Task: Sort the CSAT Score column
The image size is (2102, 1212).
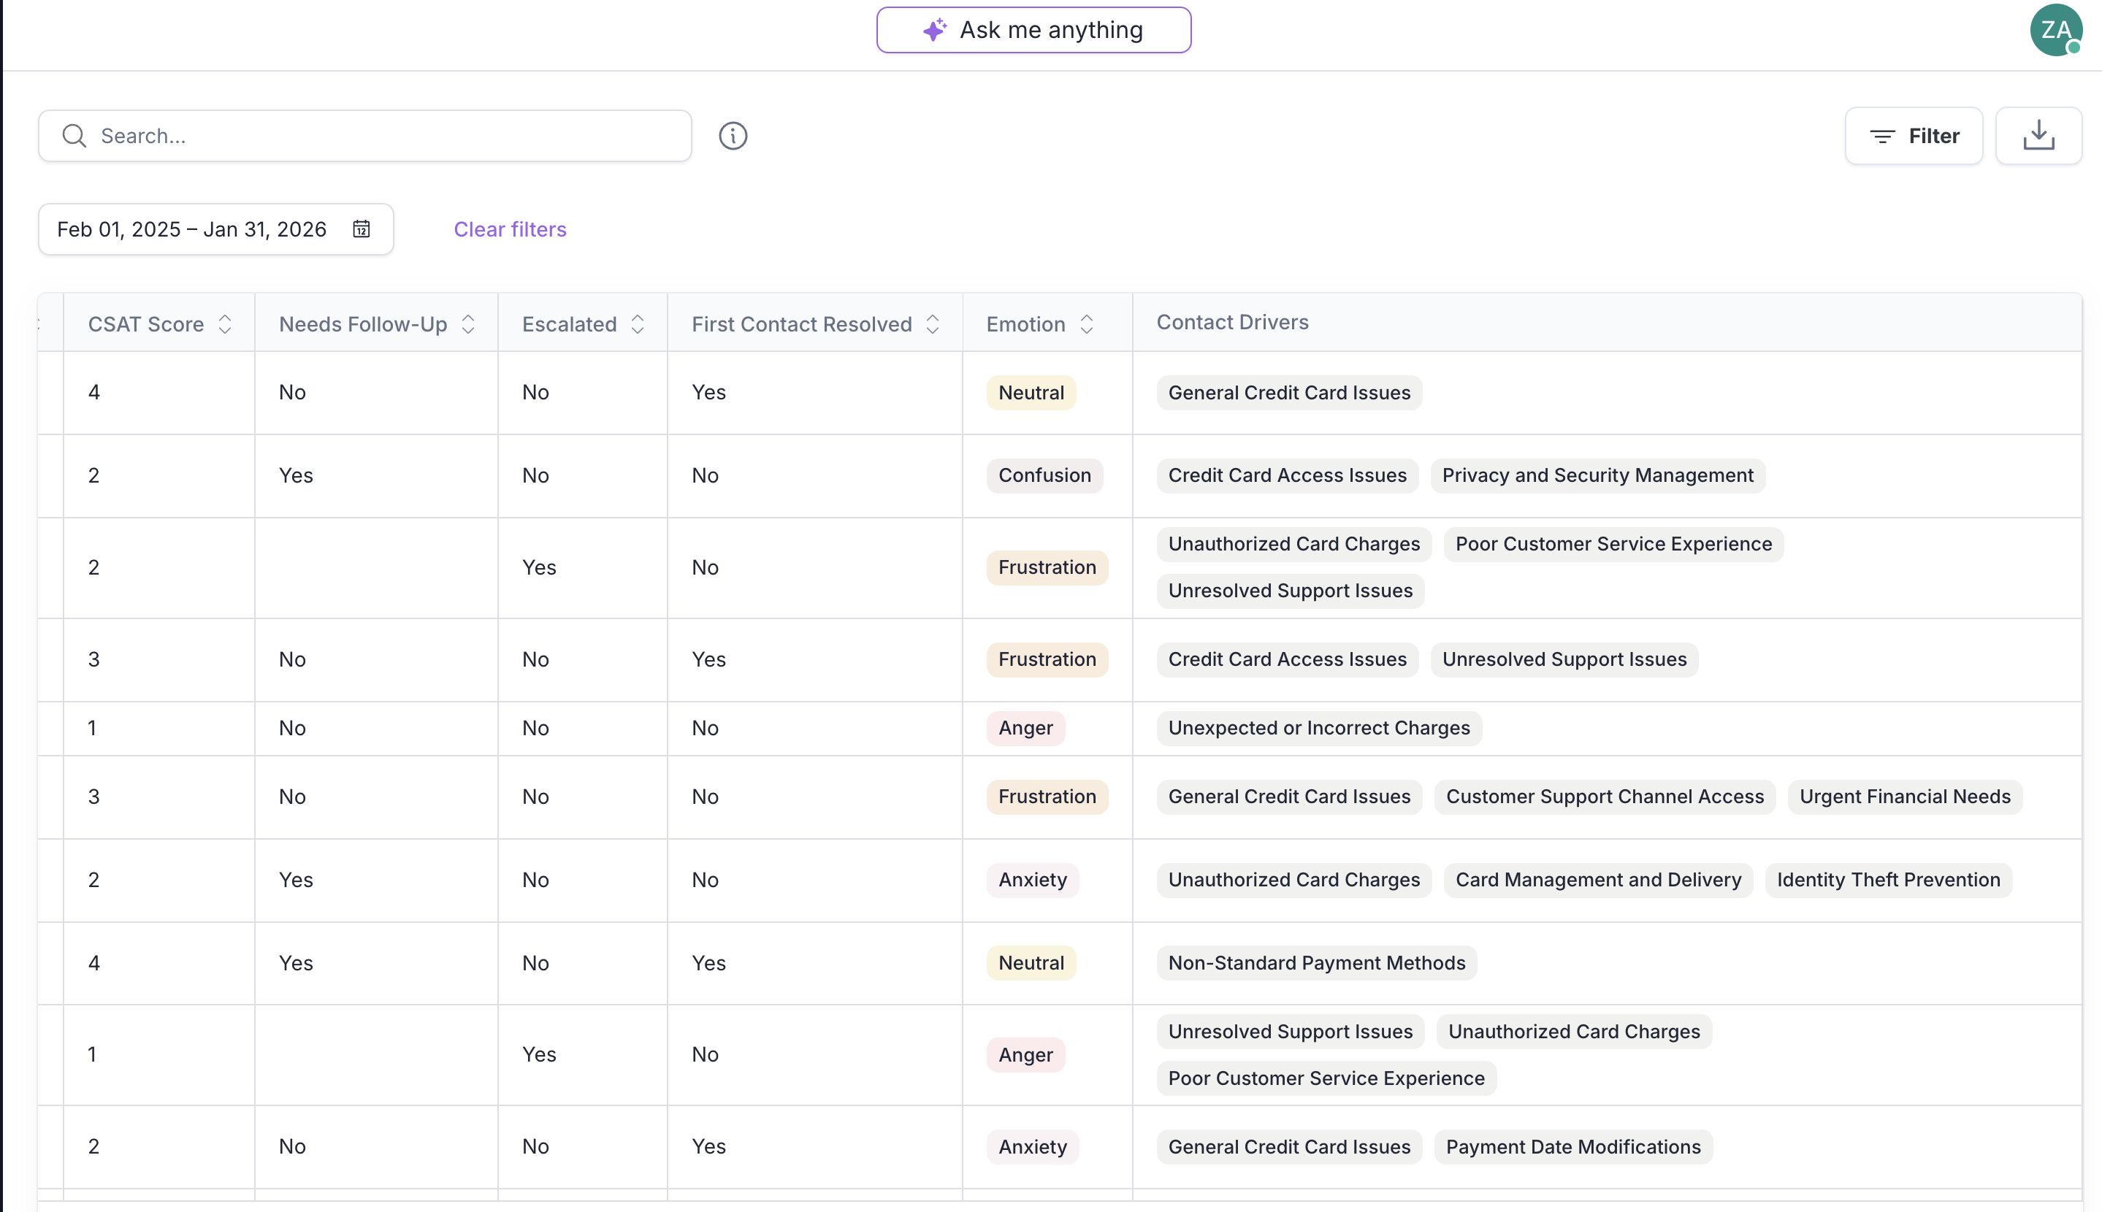Action: pyautogui.click(x=226, y=325)
